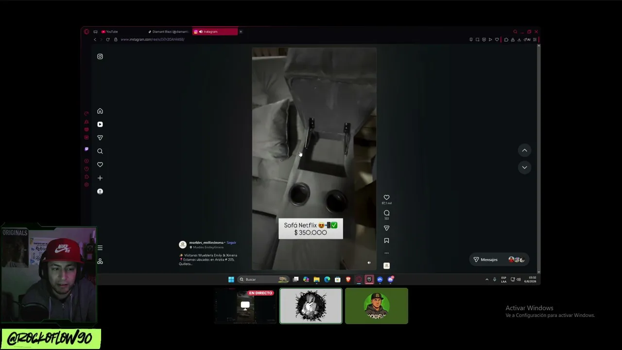622x350 pixels.
Task: Follow muebles_emilieximena via Seguir link
Action: tap(231, 243)
